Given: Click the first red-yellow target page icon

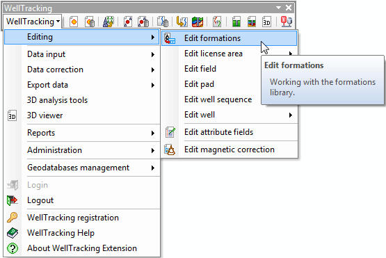Looking at the screenshot, I should point(74,22).
